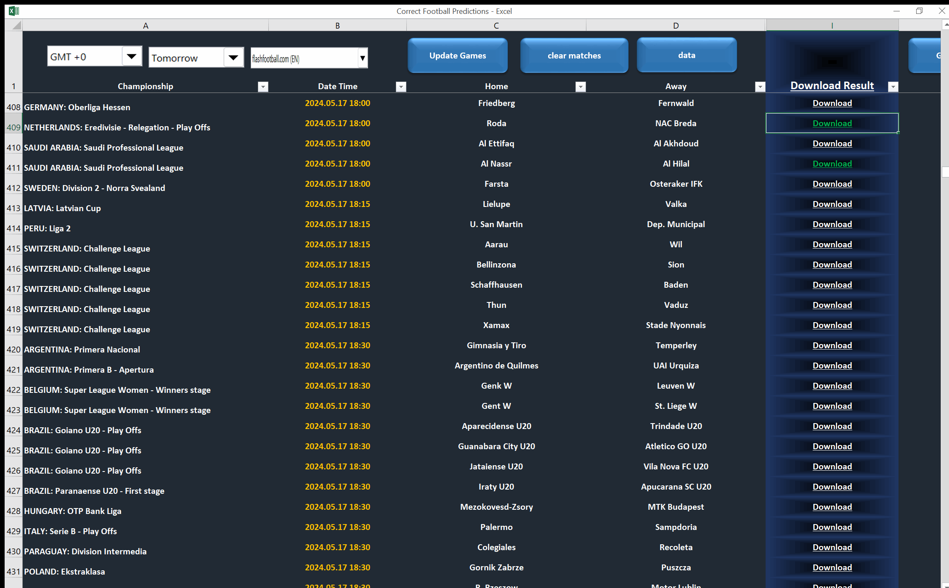Download result for Palermo vs Sampdoria match
Image resolution: width=949 pixels, height=588 pixels.
(832, 527)
